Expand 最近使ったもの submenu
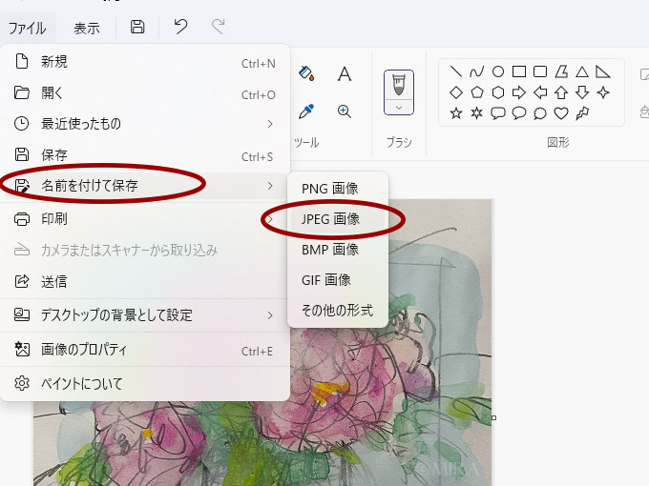 click(270, 124)
